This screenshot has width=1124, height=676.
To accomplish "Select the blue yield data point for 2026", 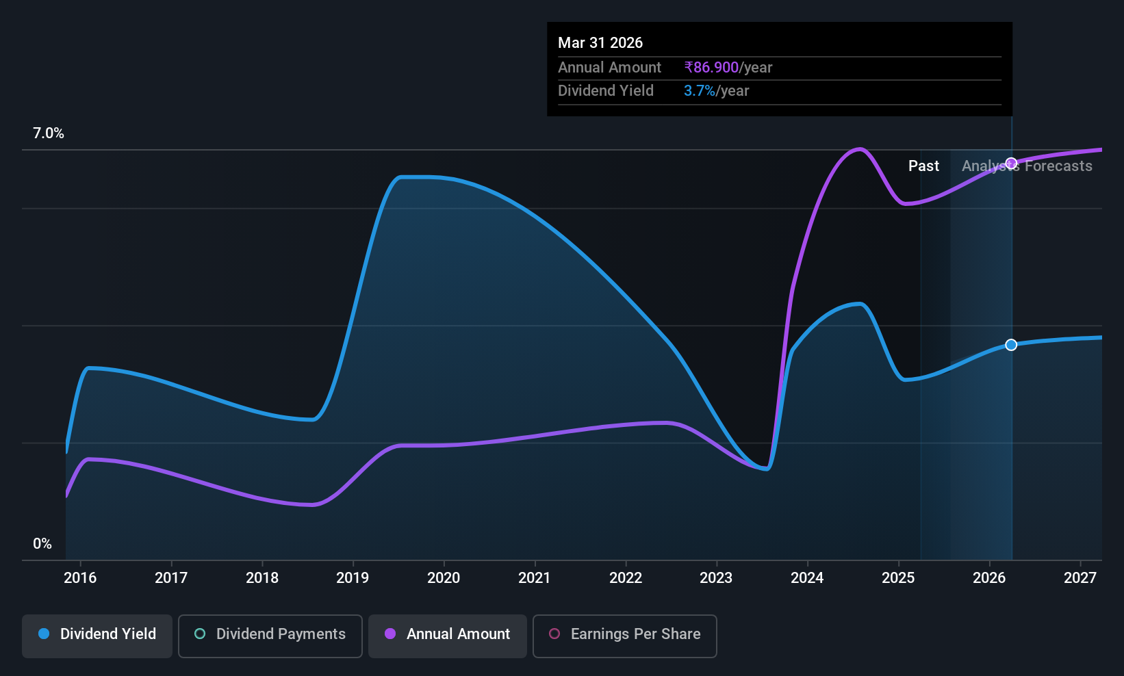I will click(x=1011, y=345).
